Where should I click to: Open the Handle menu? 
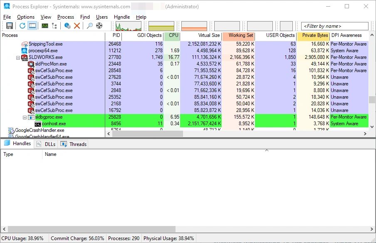click(122, 17)
